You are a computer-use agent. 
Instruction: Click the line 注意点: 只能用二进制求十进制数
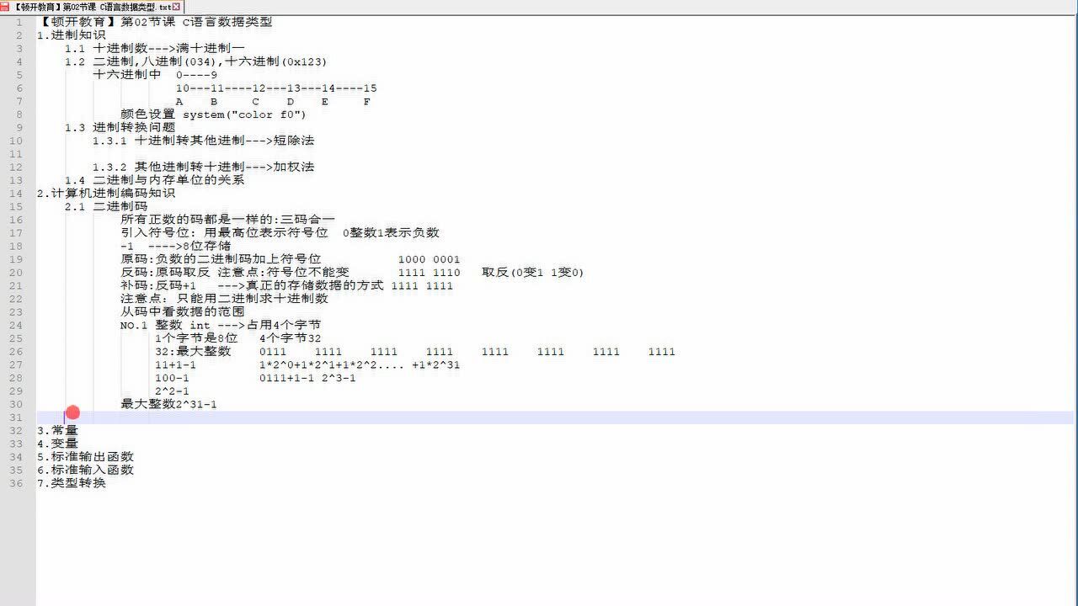click(224, 299)
